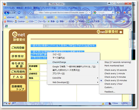
Task: Open the SEO bookmark folder
Action: (20, 17)
